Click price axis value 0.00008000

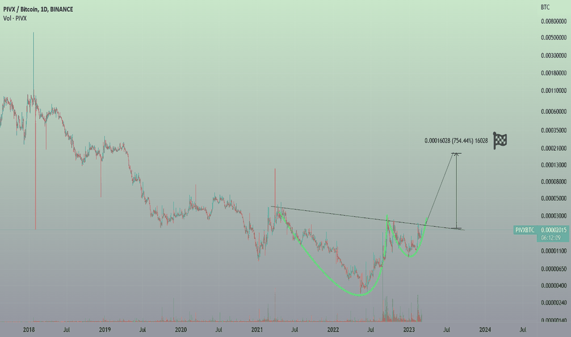coord(553,182)
